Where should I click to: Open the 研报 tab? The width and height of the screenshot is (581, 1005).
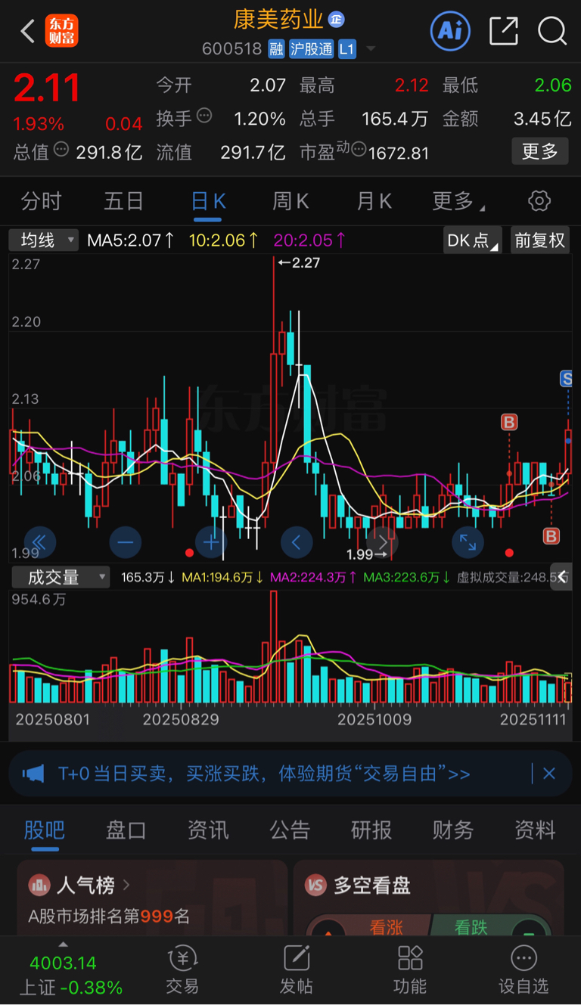[371, 830]
